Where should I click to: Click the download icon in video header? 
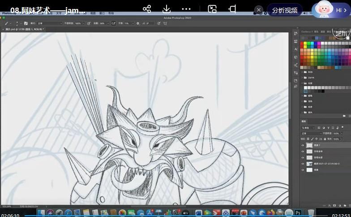[167, 9]
